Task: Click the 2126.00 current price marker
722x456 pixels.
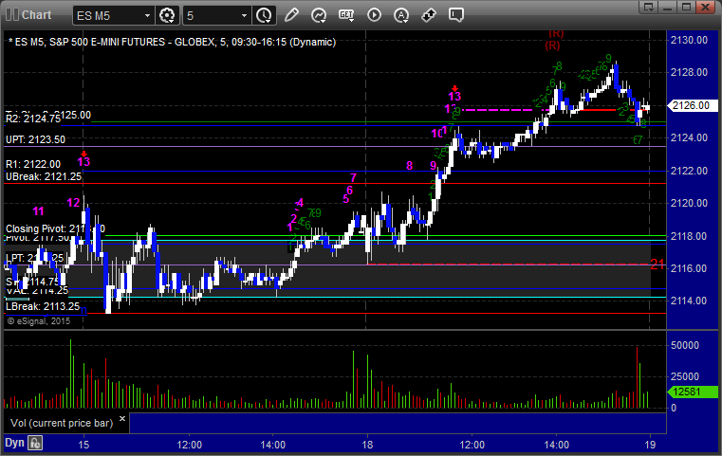Action: [692, 105]
